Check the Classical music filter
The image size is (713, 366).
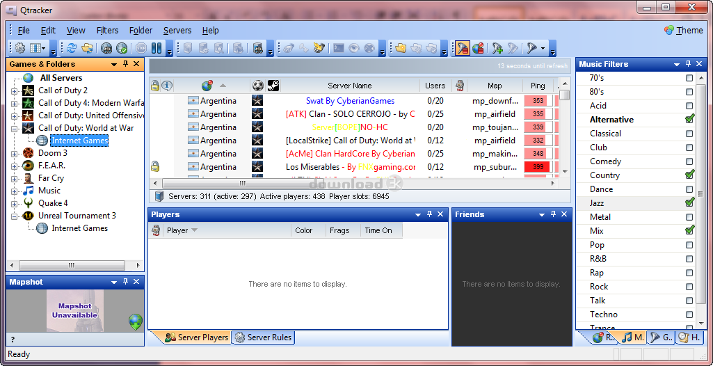click(689, 134)
